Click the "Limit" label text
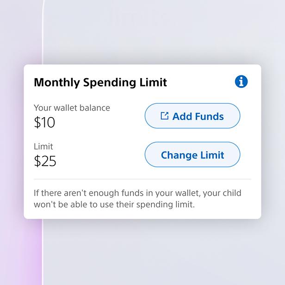Image resolution: width=285 pixels, height=285 pixels. (43, 147)
